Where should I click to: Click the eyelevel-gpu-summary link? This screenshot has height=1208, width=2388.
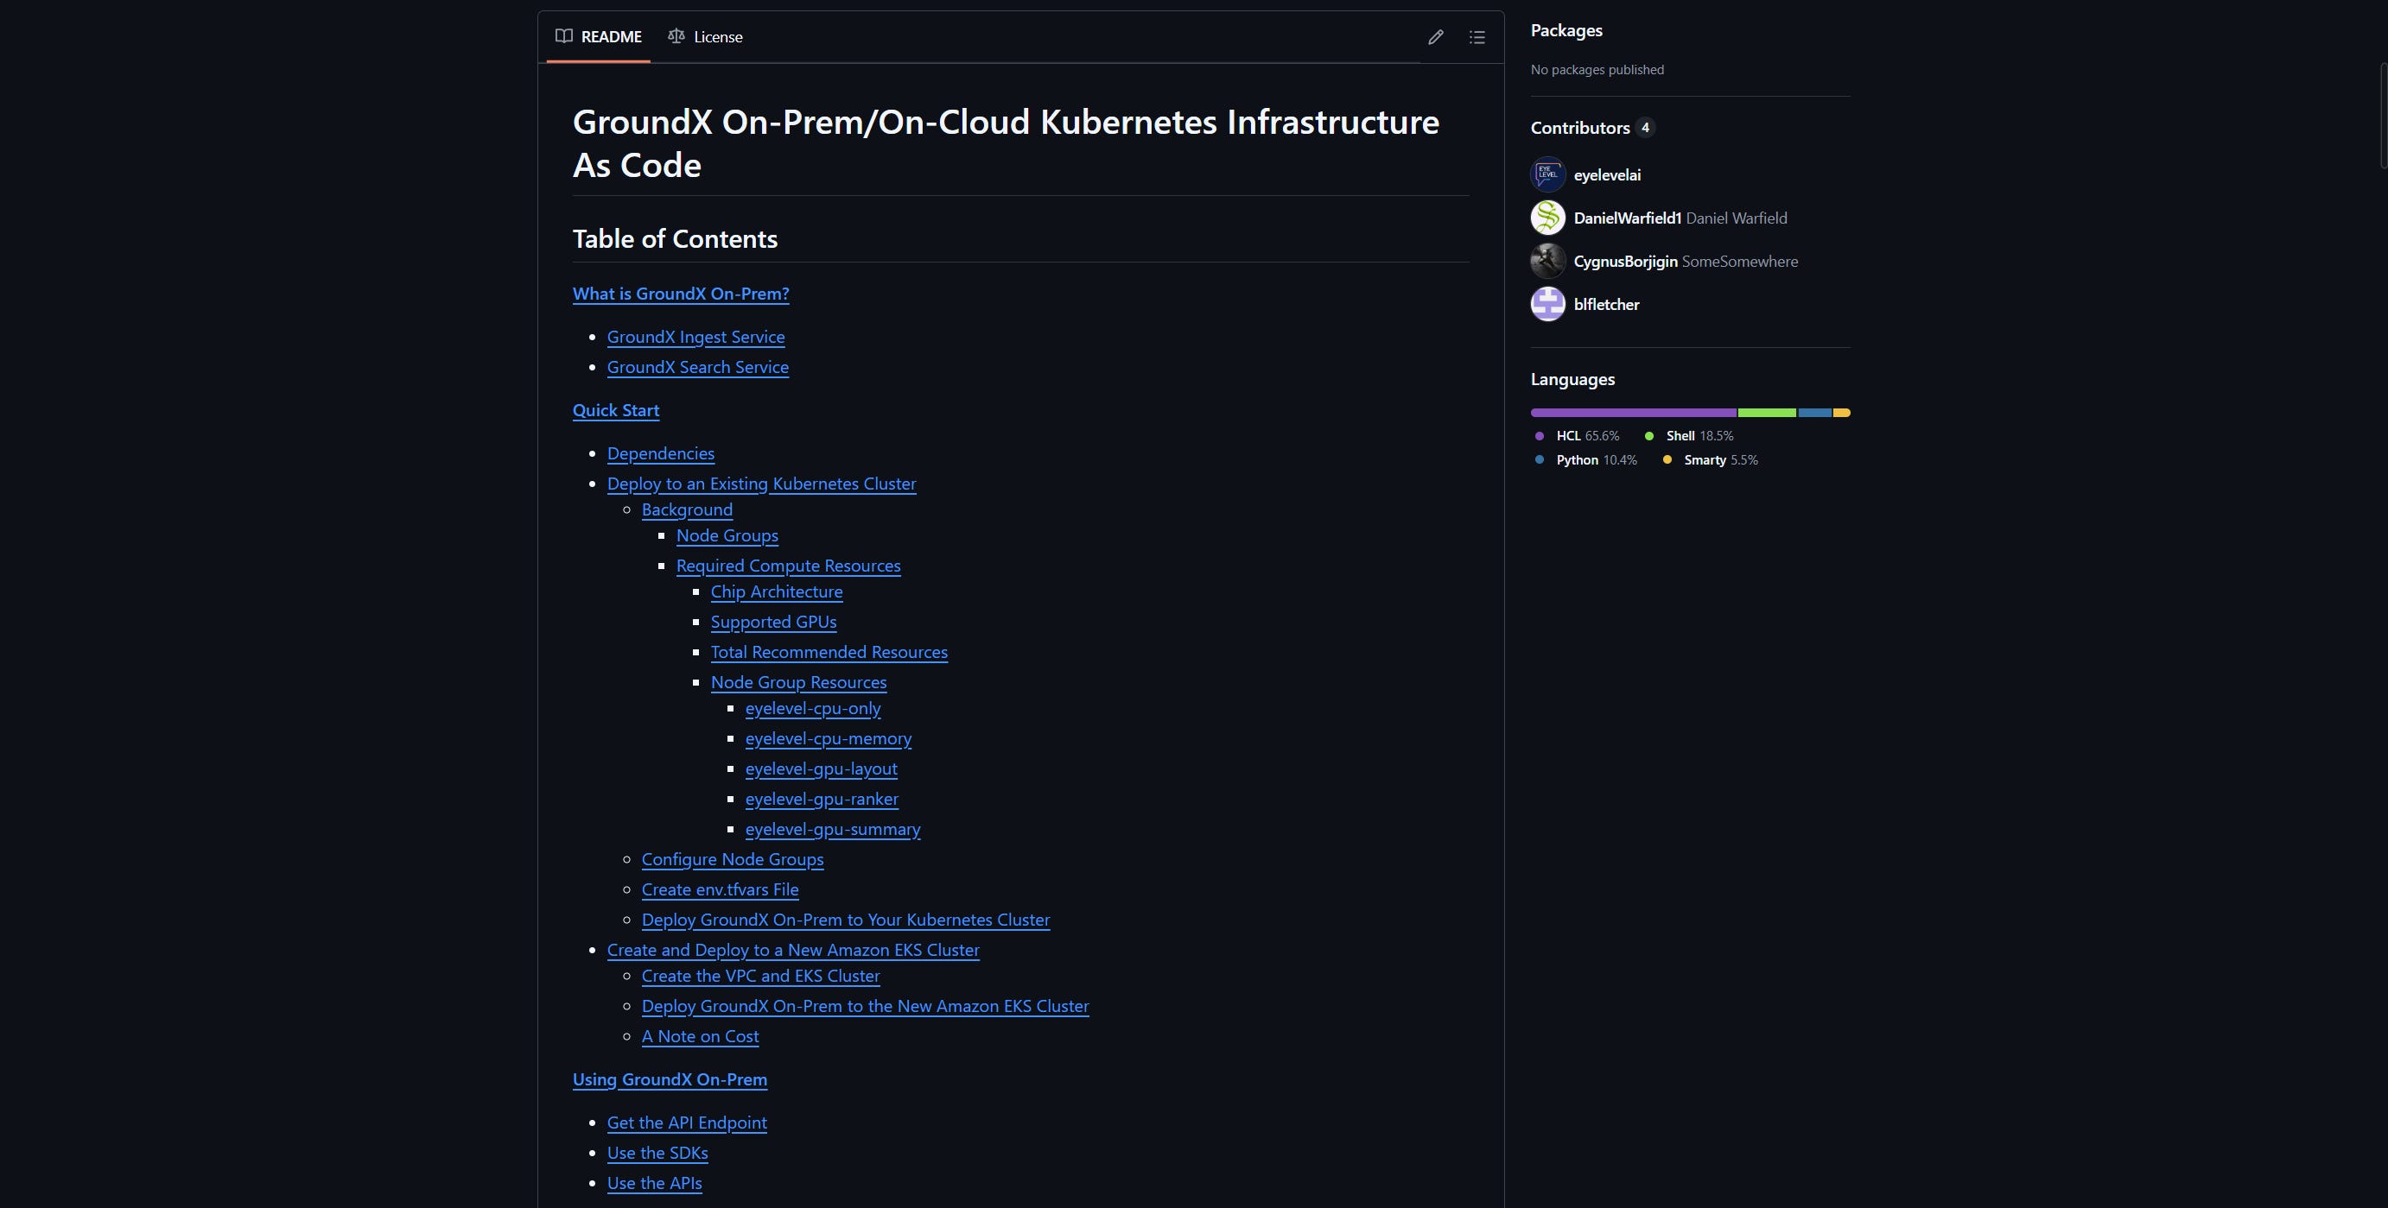click(x=833, y=829)
